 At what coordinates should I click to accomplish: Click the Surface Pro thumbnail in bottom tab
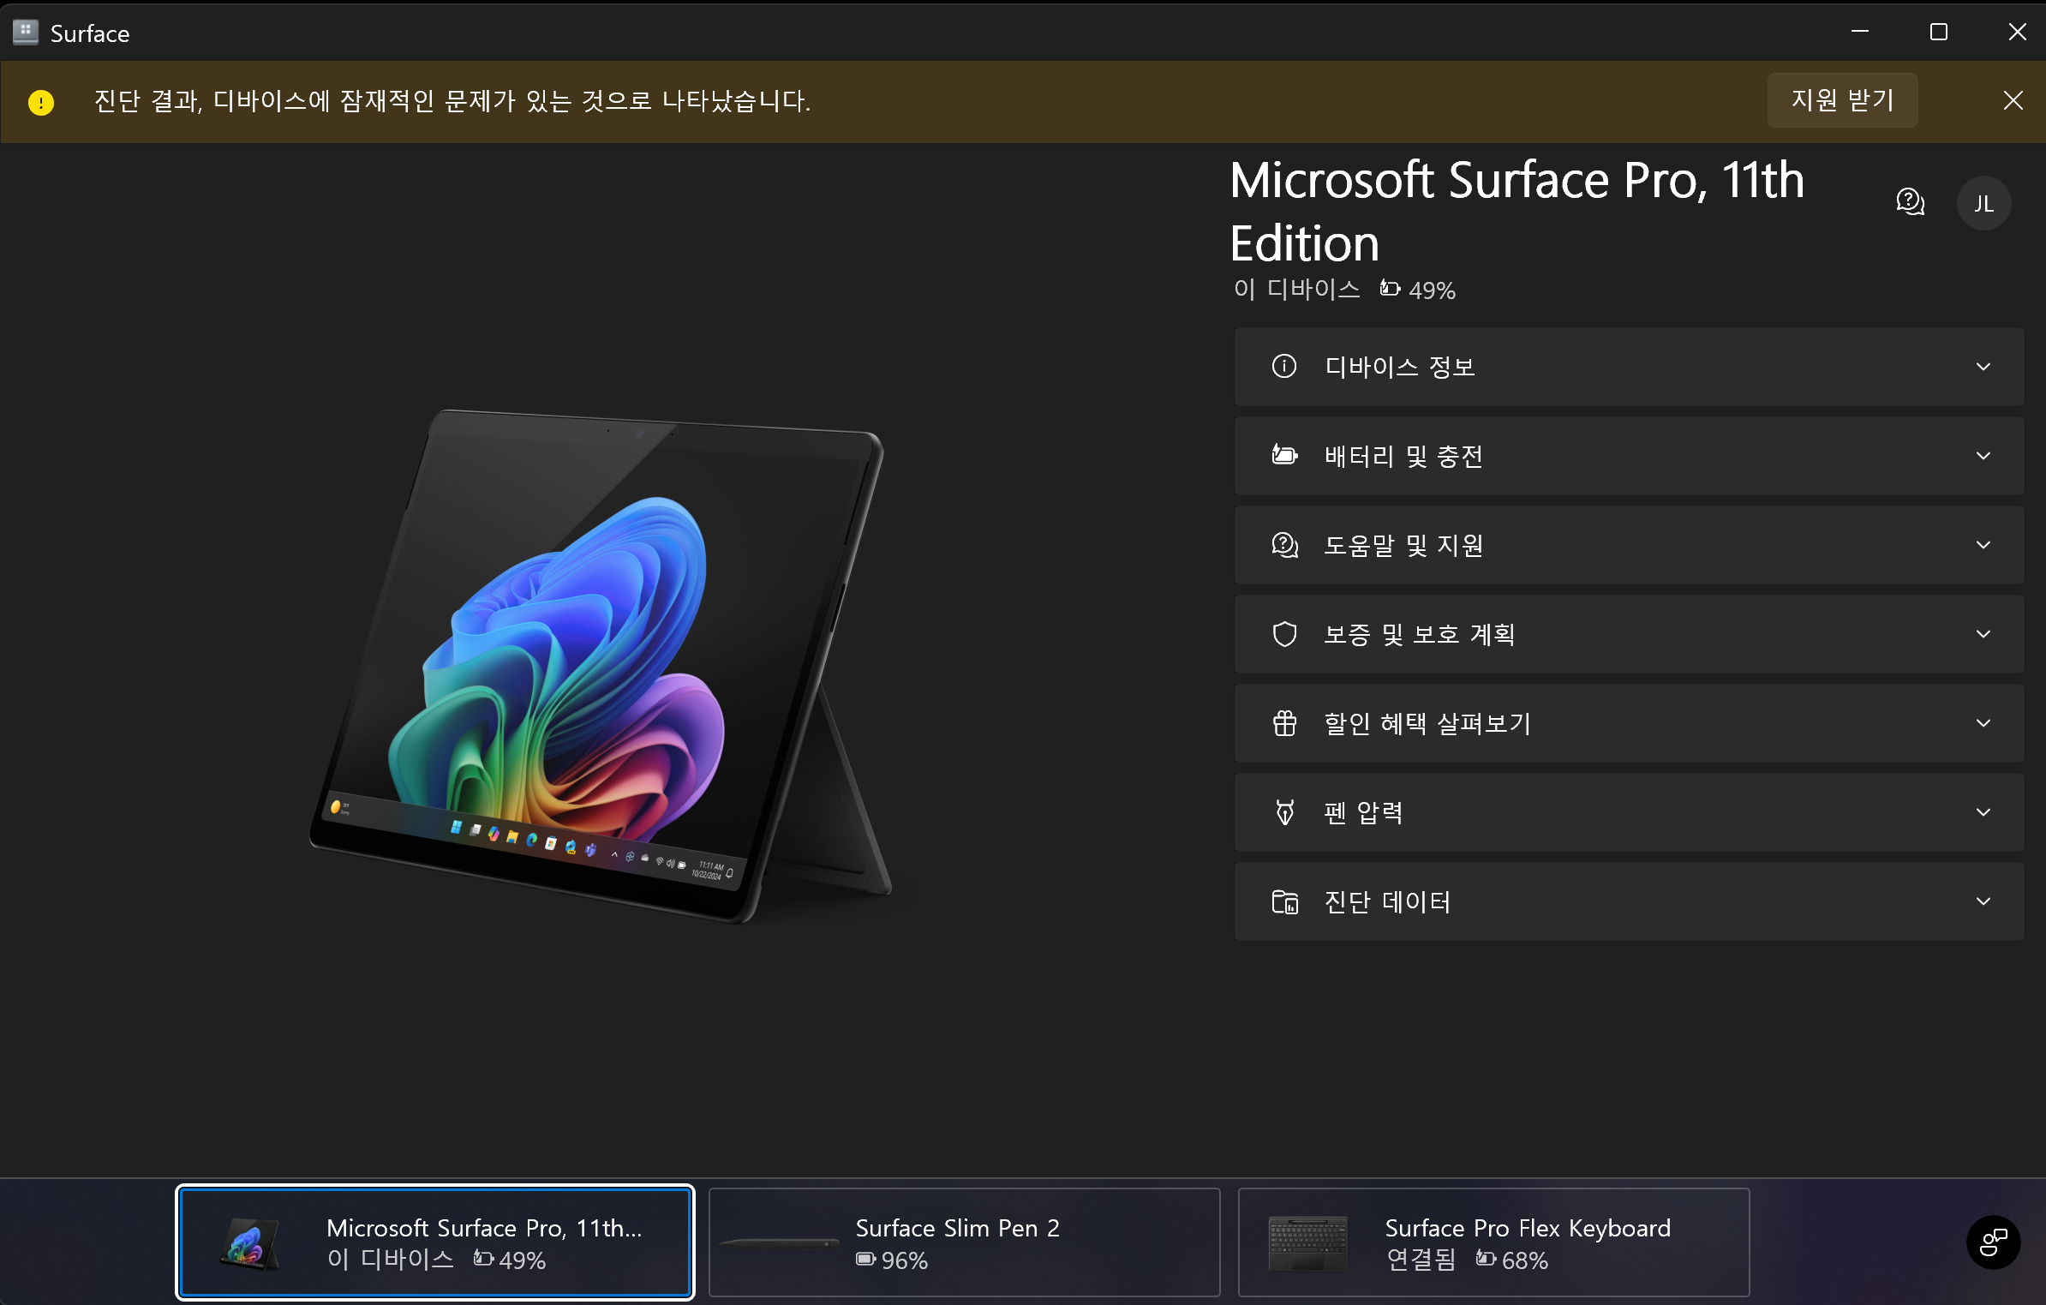click(x=249, y=1243)
